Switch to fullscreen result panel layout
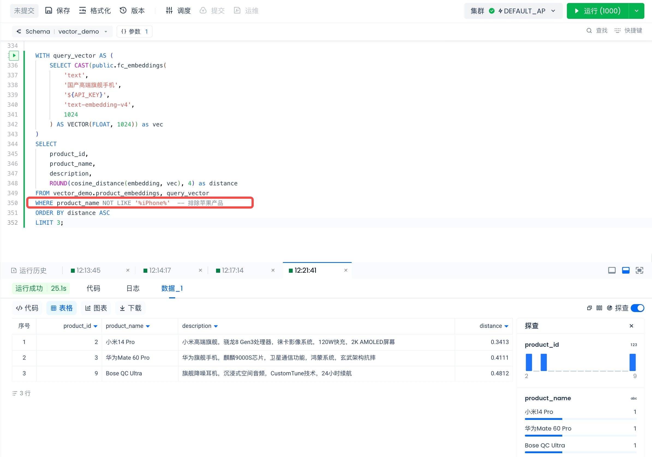Image resolution: width=652 pixels, height=457 pixels. pyautogui.click(x=639, y=270)
